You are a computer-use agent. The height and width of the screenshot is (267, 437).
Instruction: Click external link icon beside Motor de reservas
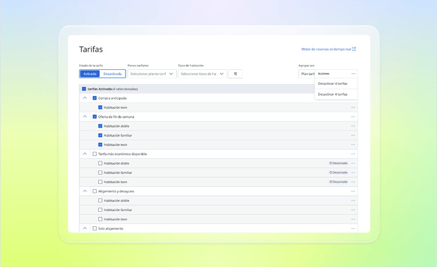pos(354,49)
